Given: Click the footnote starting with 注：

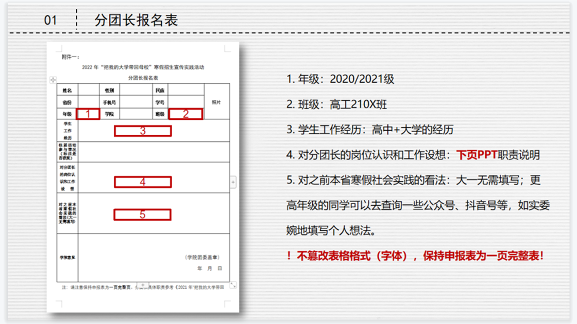Looking at the screenshot, I should (143, 287).
